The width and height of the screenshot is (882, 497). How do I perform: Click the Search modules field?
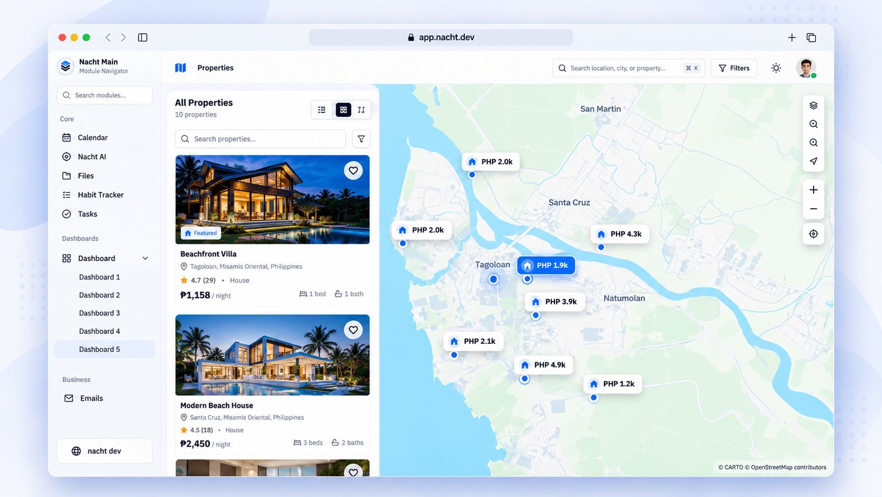tap(105, 95)
